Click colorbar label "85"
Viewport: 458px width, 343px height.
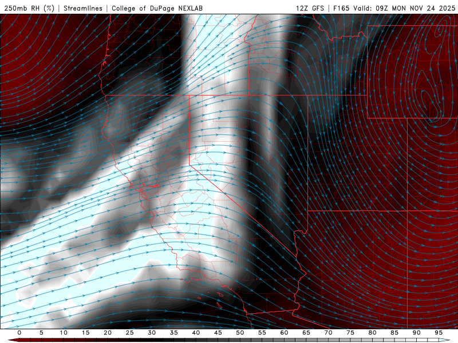394,333
